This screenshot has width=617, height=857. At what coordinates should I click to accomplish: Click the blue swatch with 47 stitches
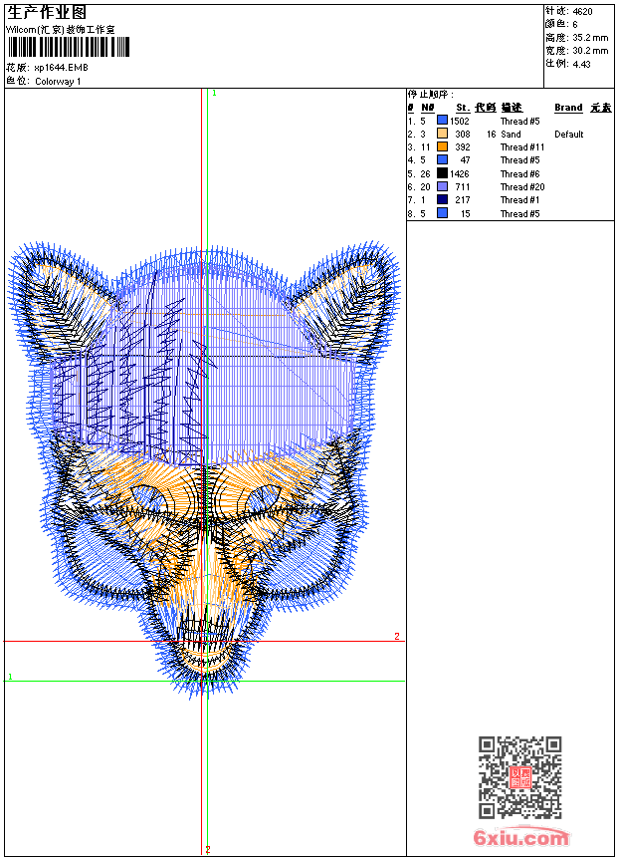(x=442, y=159)
